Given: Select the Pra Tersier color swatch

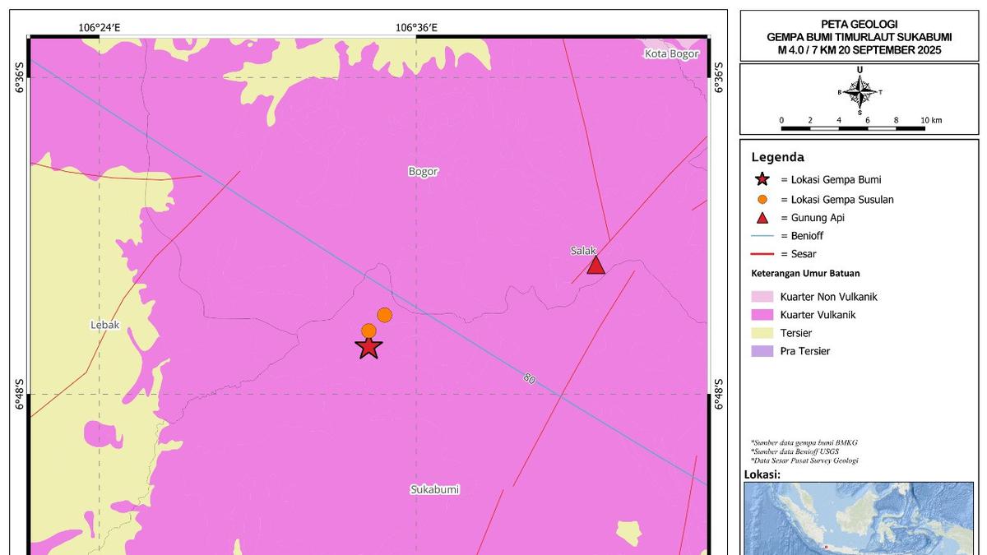Looking at the screenshot, I should (762, 351).
